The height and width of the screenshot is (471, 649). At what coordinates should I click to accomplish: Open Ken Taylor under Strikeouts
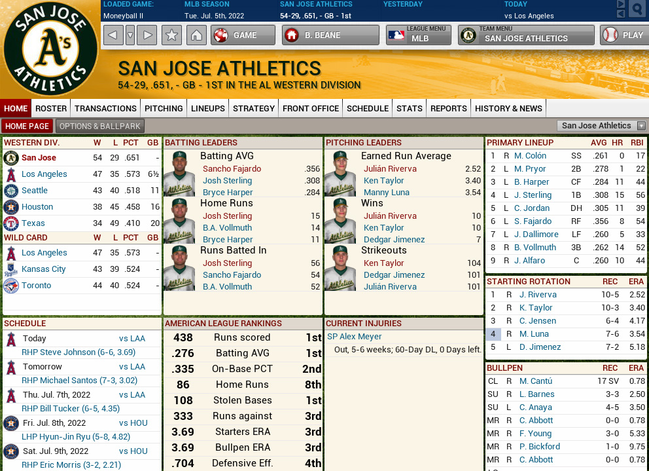click(x=383, y=263)
